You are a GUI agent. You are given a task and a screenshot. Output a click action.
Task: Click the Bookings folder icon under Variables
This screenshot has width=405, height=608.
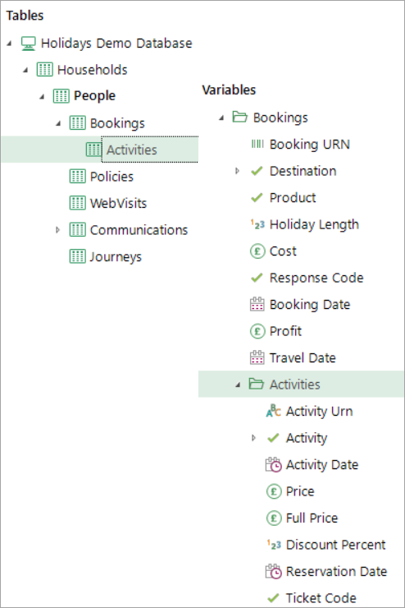click(x=240, y=117)
